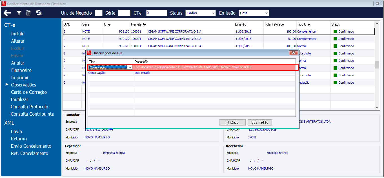Click the OBS Padrão button
This screenshot has height=178, width=384.
pos(260,122)
